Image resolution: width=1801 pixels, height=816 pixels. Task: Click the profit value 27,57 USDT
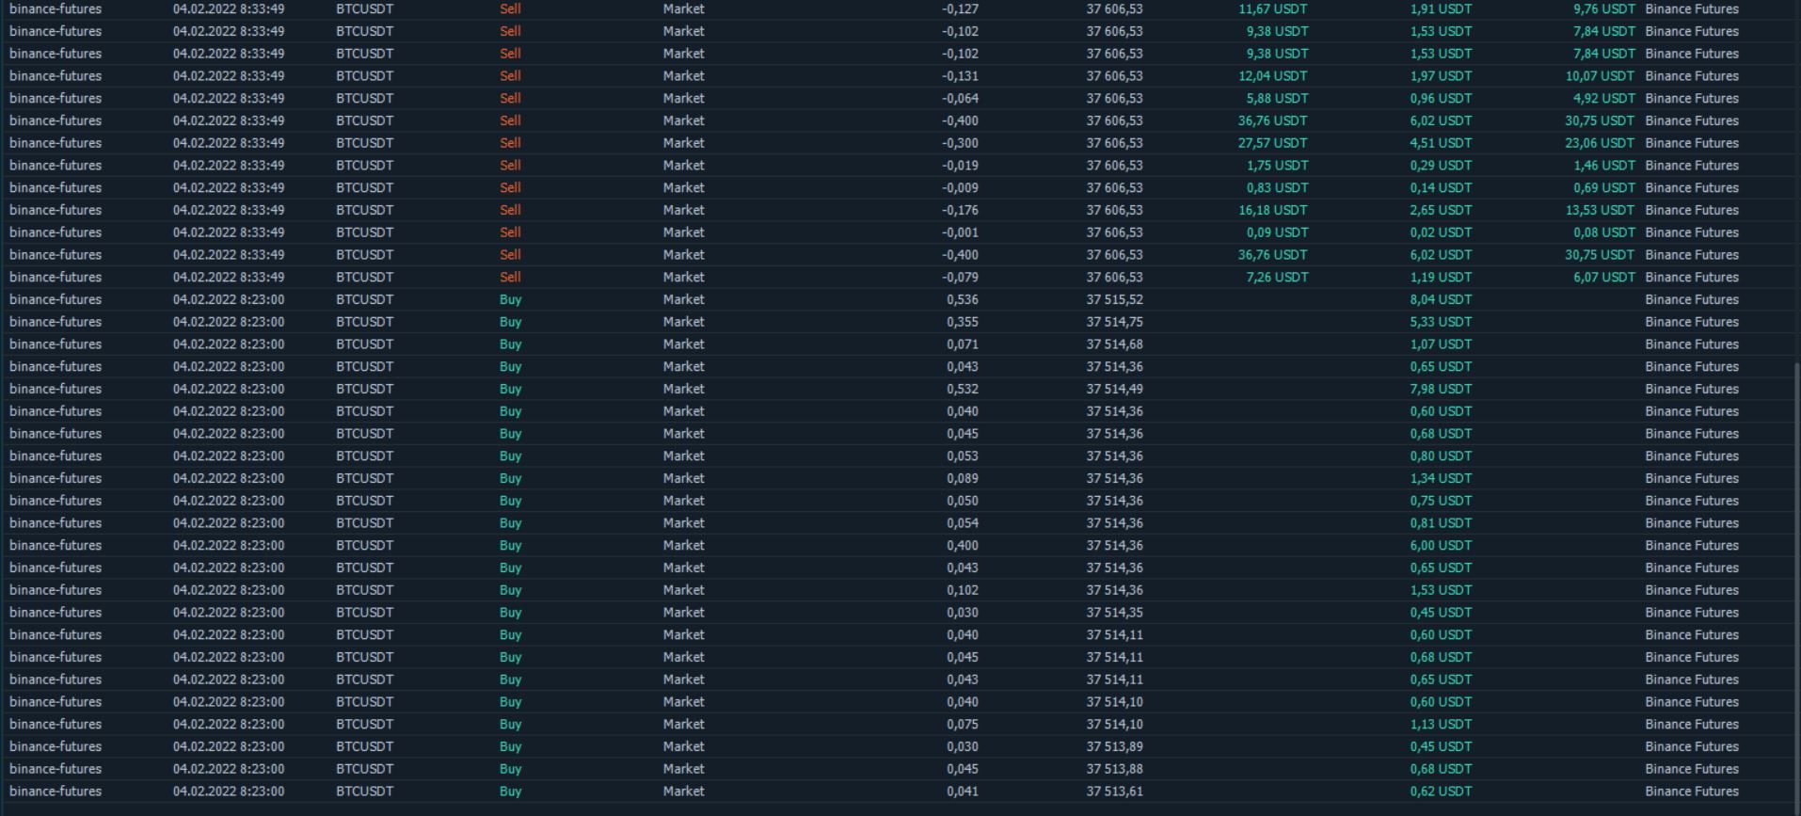pos(1273,143)
